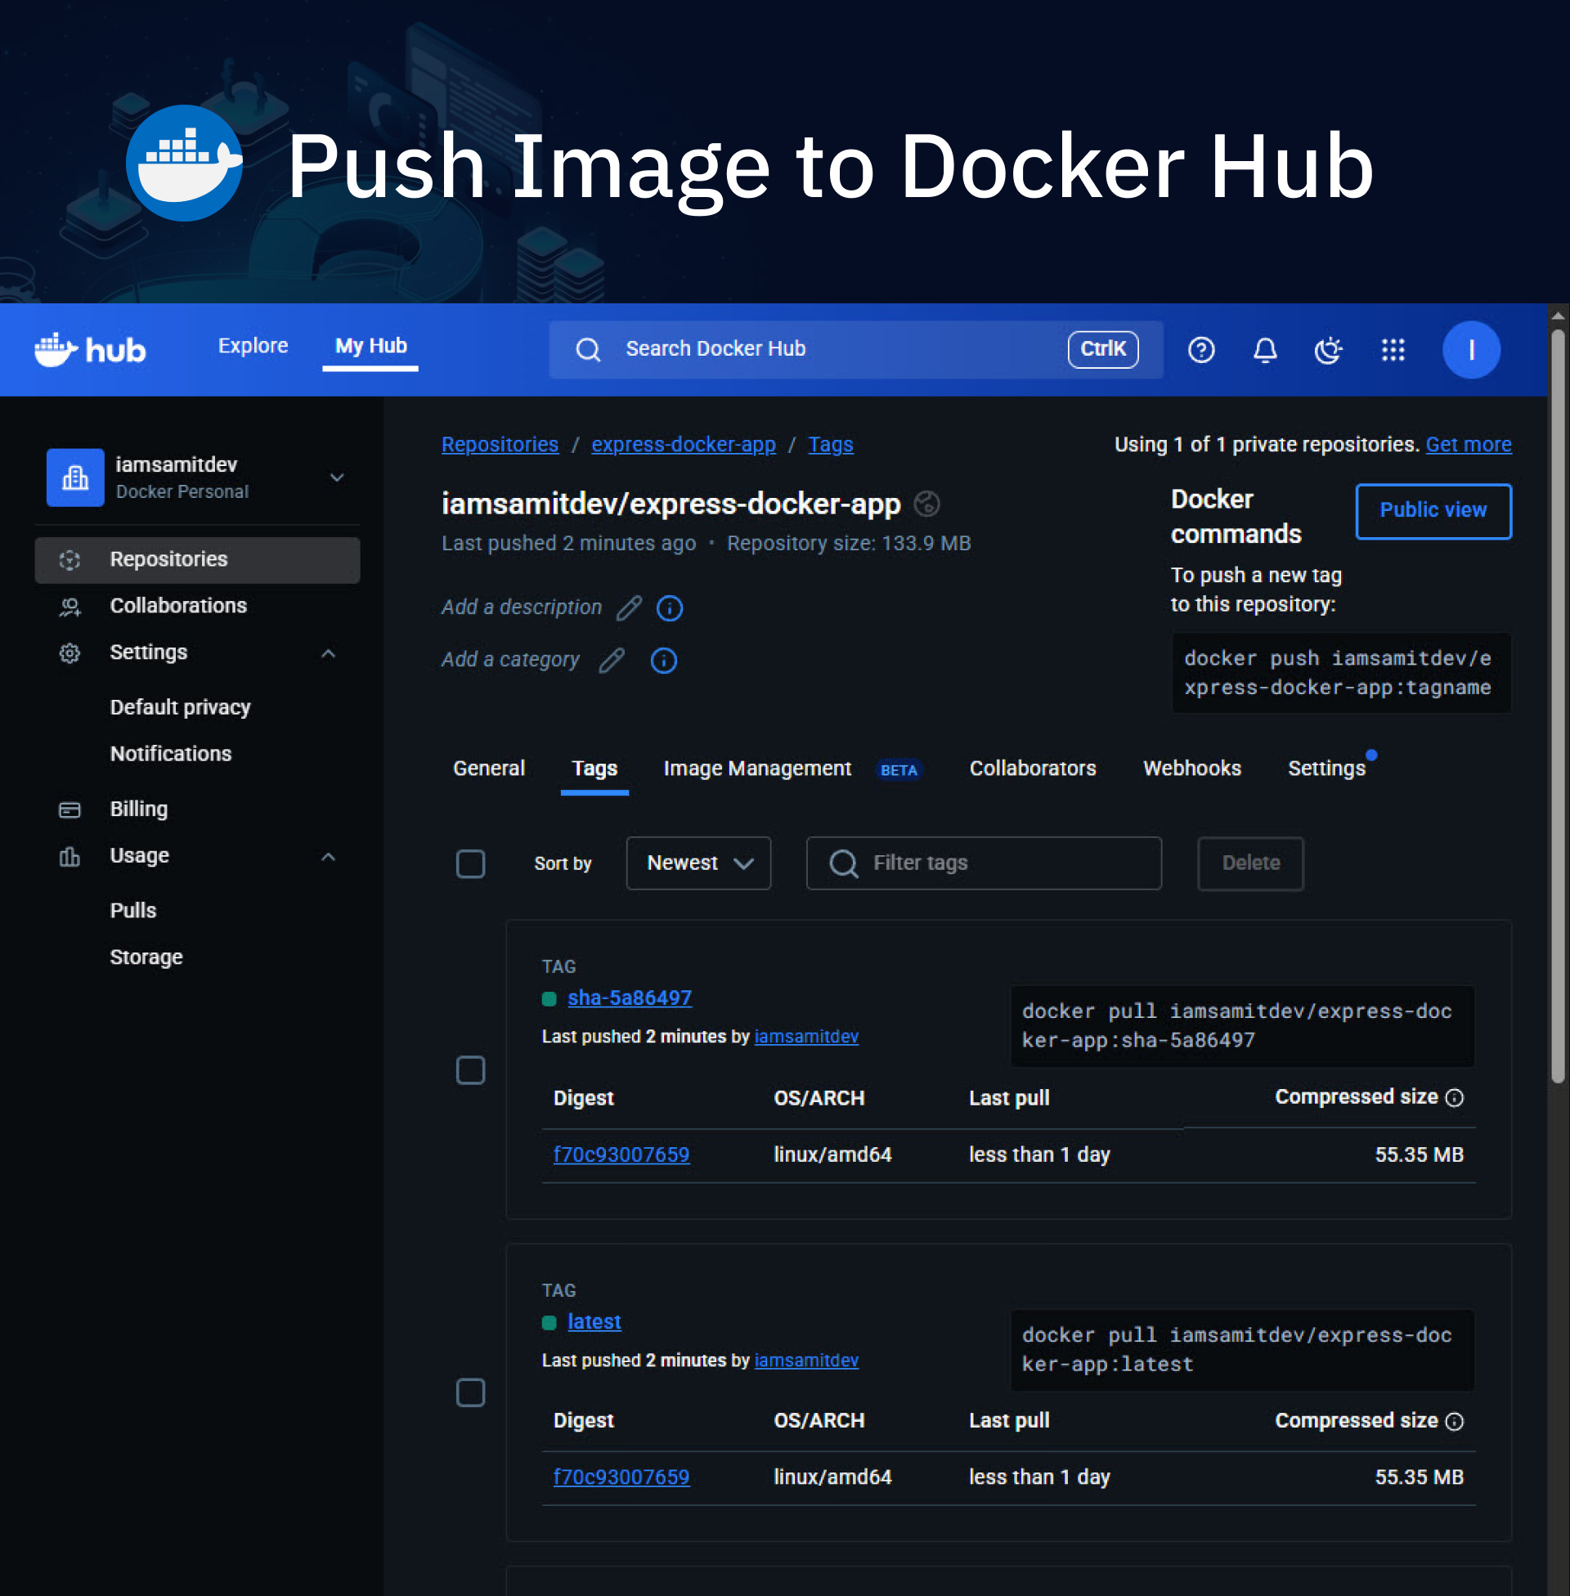Toggle dark mode with the moon icon
Screen dimensions: 1570x1596
coord(1330,350)
